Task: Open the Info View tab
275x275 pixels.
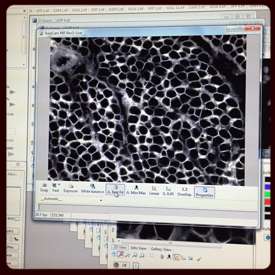Action: click(x=139, y=248)
